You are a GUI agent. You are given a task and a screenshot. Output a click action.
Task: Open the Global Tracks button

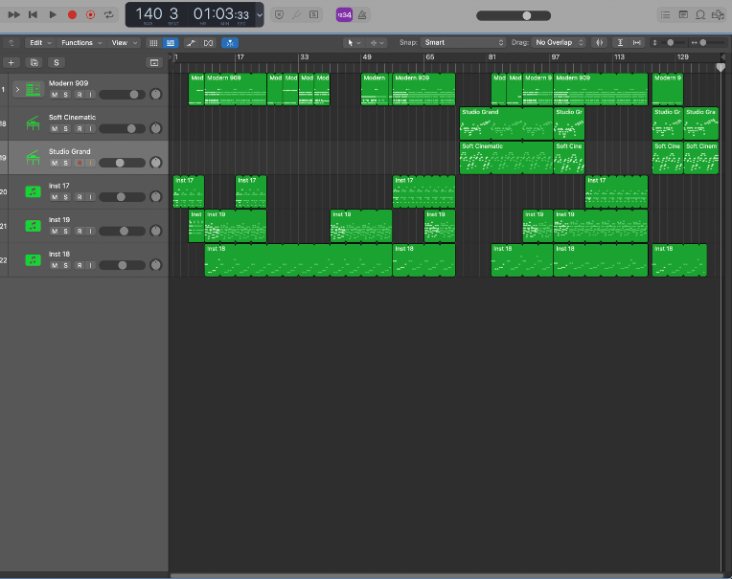coord(154,62)
